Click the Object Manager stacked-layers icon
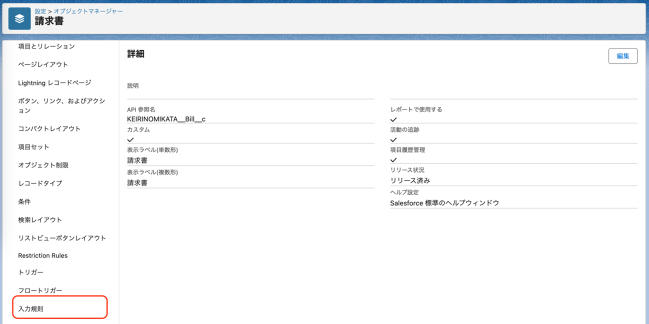Viewport: 649px width, 324px height. [19, 18]
